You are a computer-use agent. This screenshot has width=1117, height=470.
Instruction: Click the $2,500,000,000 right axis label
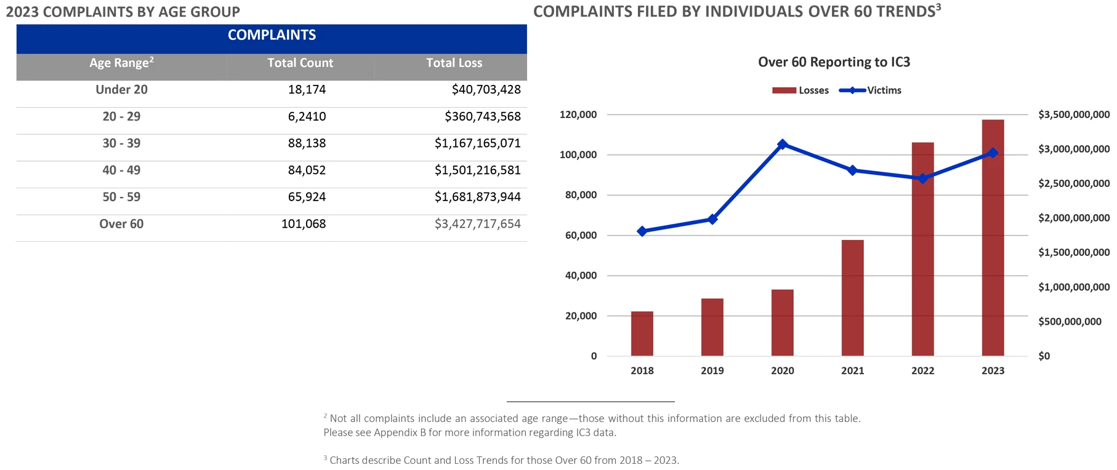tap(1074, 183)
